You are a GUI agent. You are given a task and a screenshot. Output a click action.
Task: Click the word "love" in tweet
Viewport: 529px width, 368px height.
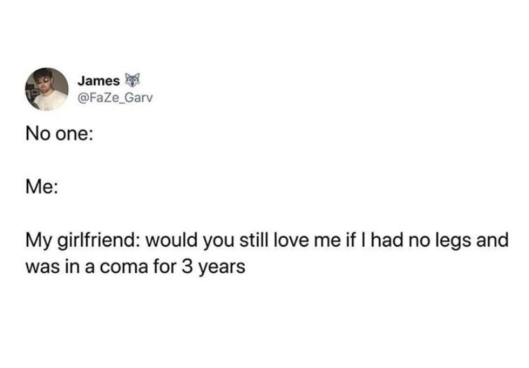291,240
